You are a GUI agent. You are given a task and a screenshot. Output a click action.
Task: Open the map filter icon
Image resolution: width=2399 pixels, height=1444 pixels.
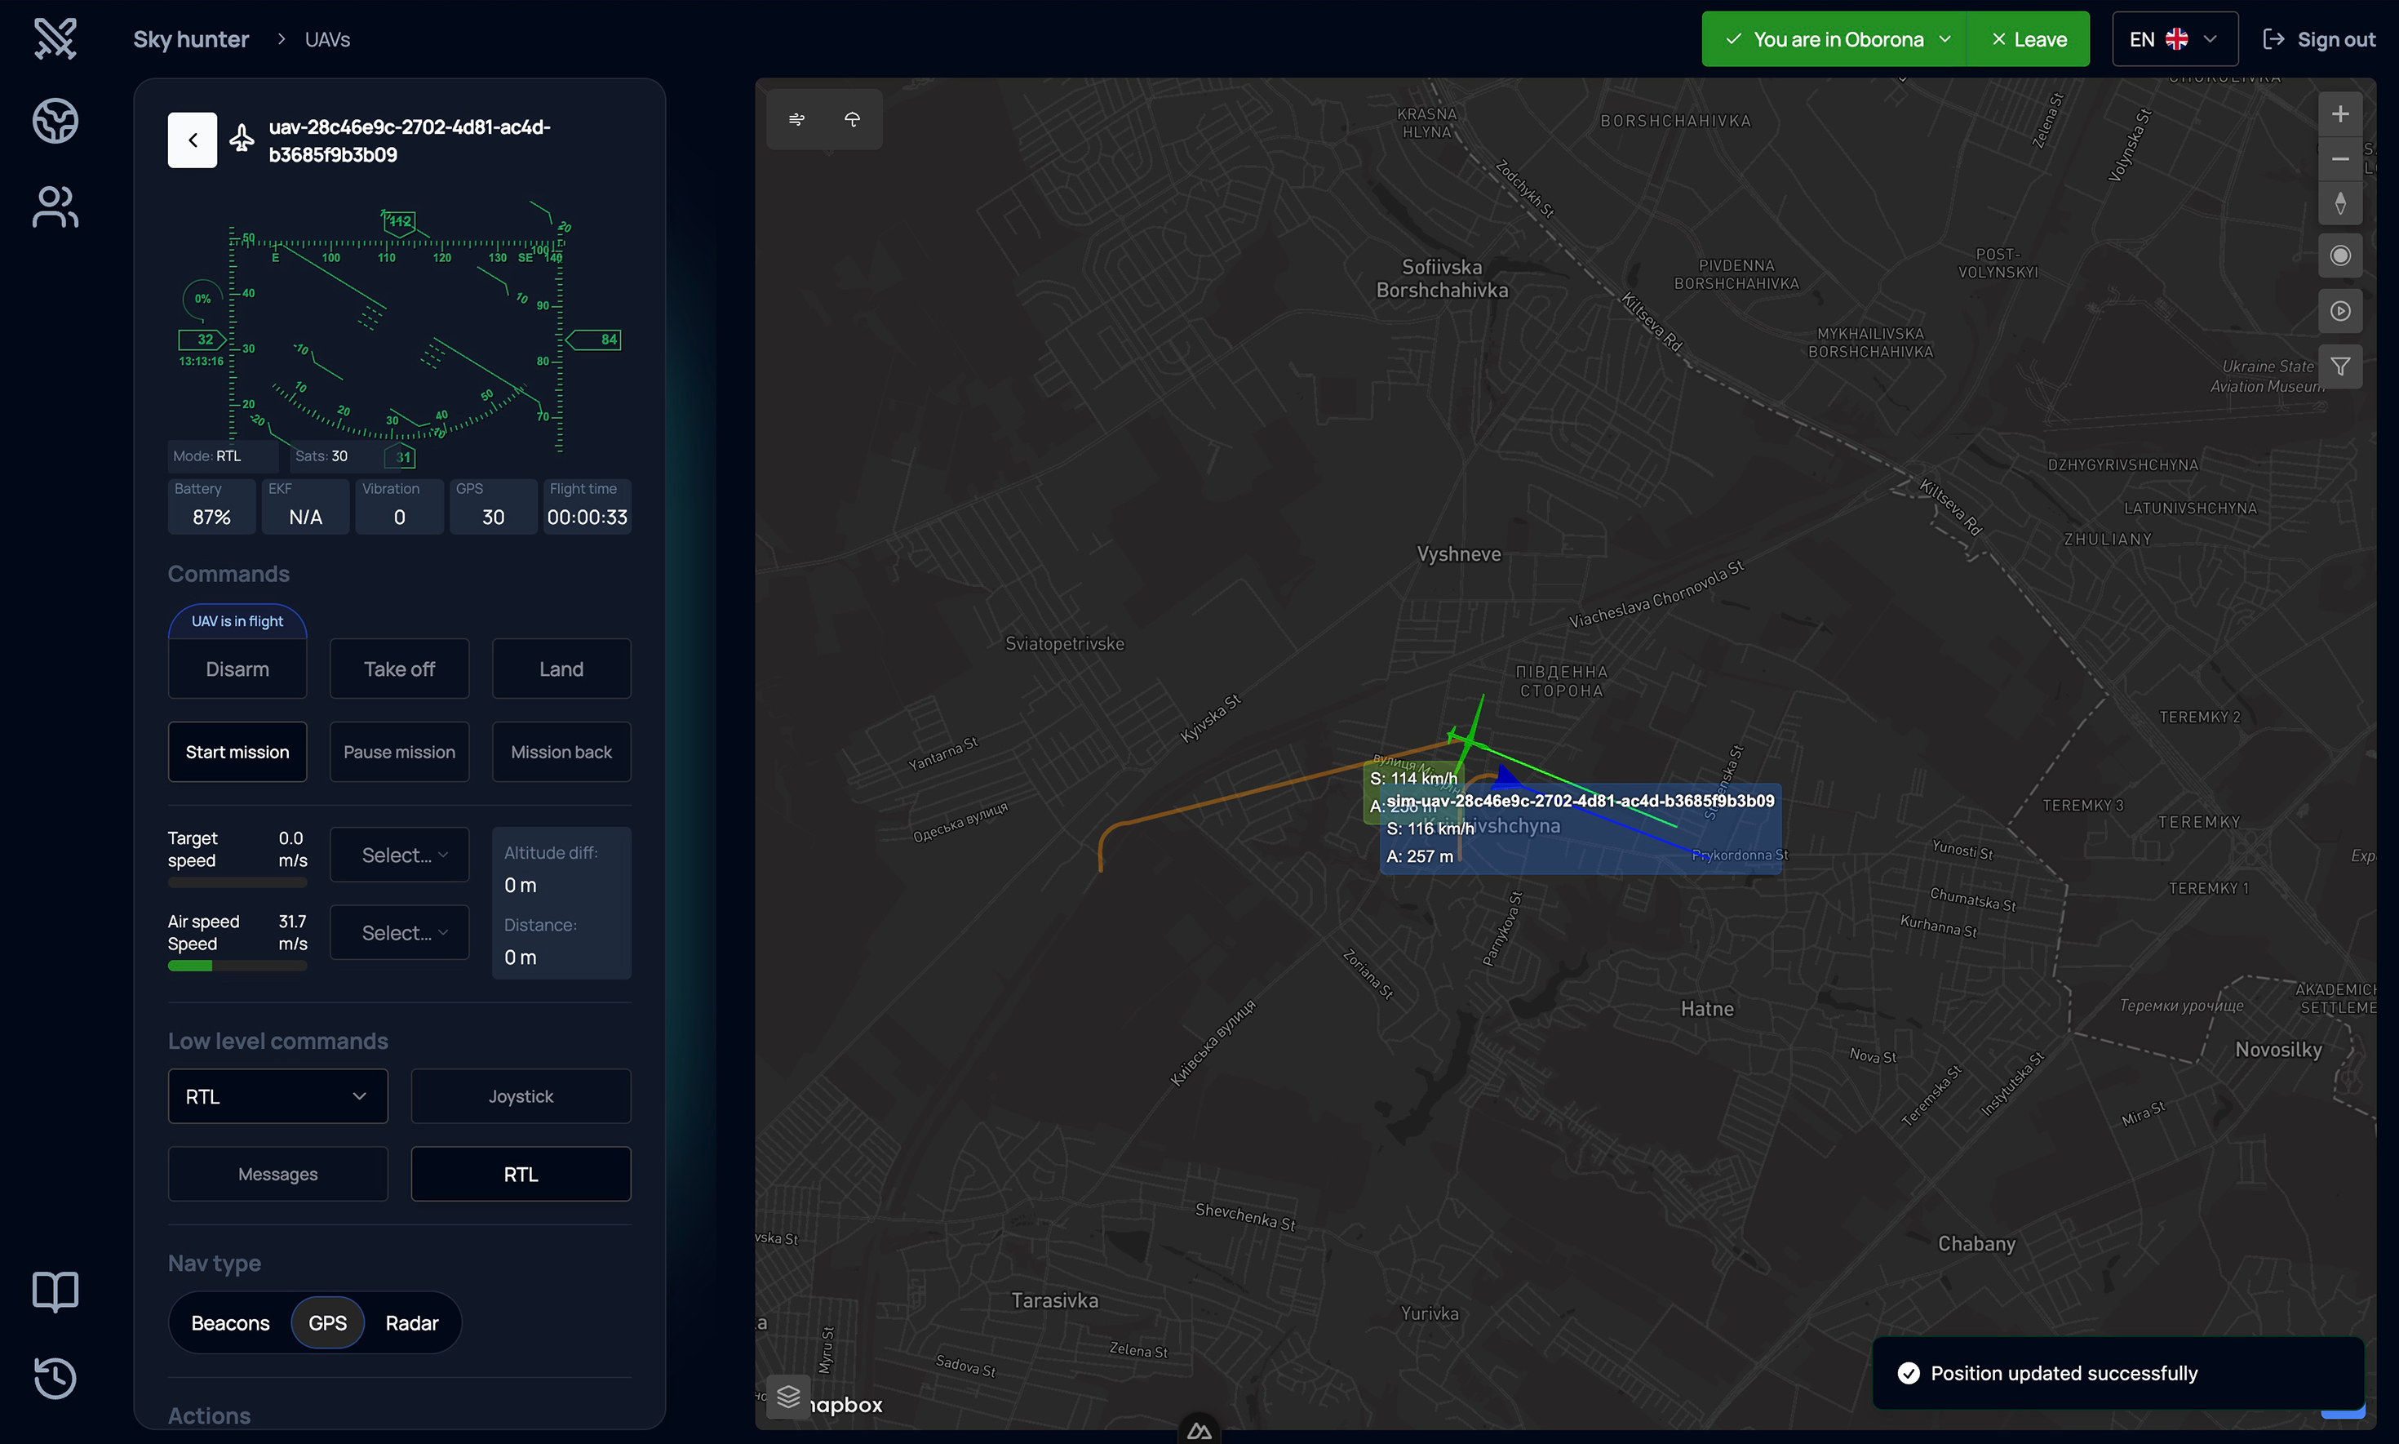pos(2339,367)
